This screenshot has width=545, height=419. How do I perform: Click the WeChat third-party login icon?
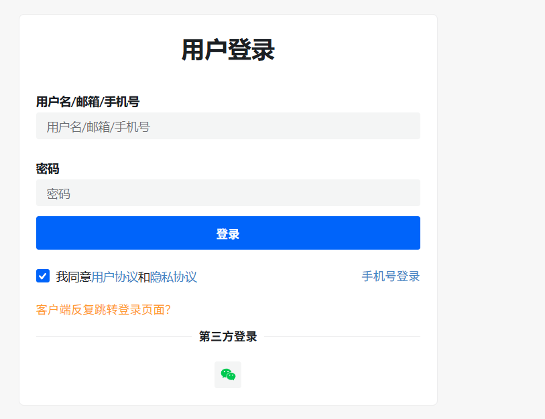[228, 375]
